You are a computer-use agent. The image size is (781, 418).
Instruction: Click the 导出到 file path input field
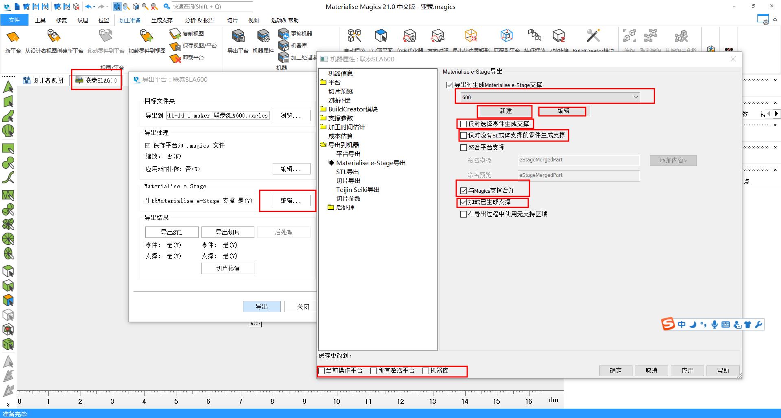[x=218, y=115]
